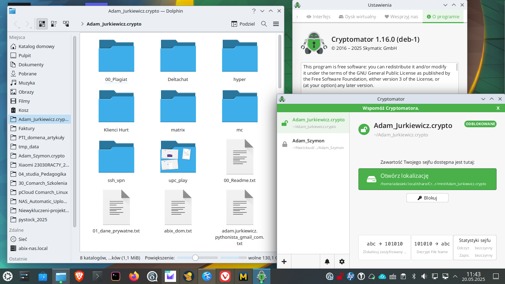Open Adam_Szymon.crypto in Places sidebar
The height and width of the screenshot is (284, 505).
point(41,156)
